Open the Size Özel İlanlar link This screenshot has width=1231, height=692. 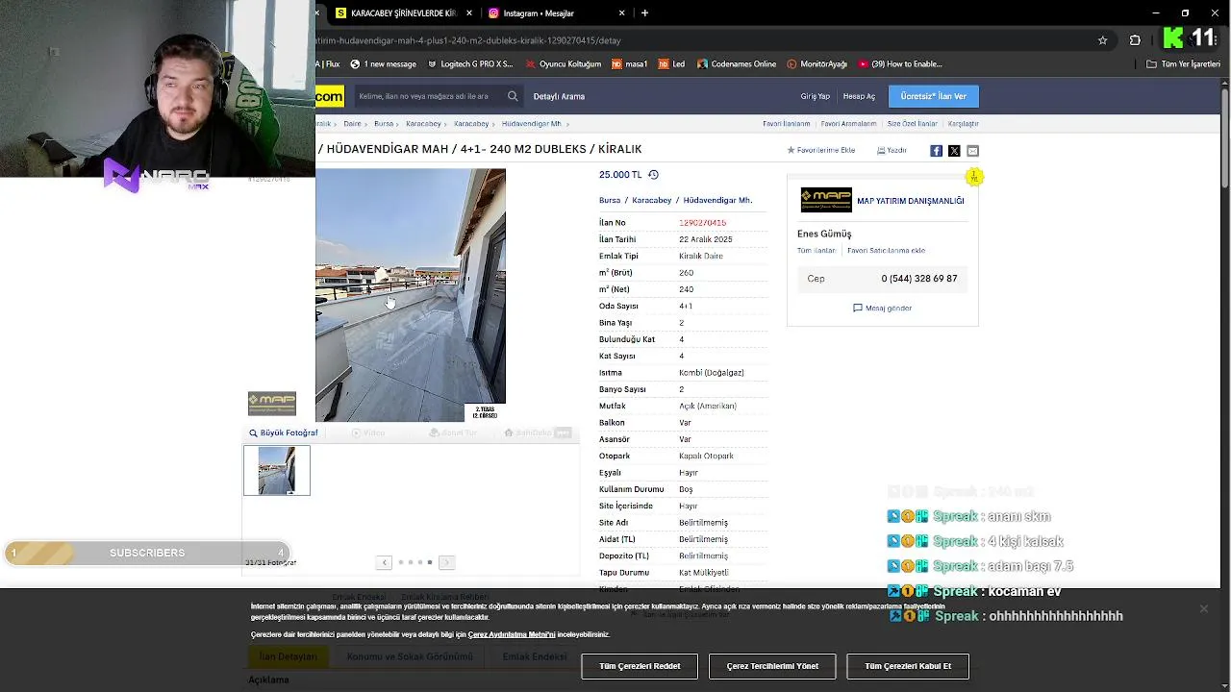912,124
